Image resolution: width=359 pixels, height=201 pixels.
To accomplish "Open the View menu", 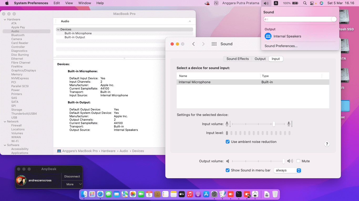I will 69,3.
